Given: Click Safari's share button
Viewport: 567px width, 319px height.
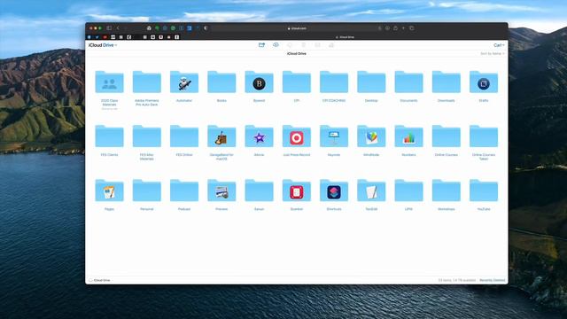Looking at the screenshot, I should click(x=395, y=27).
